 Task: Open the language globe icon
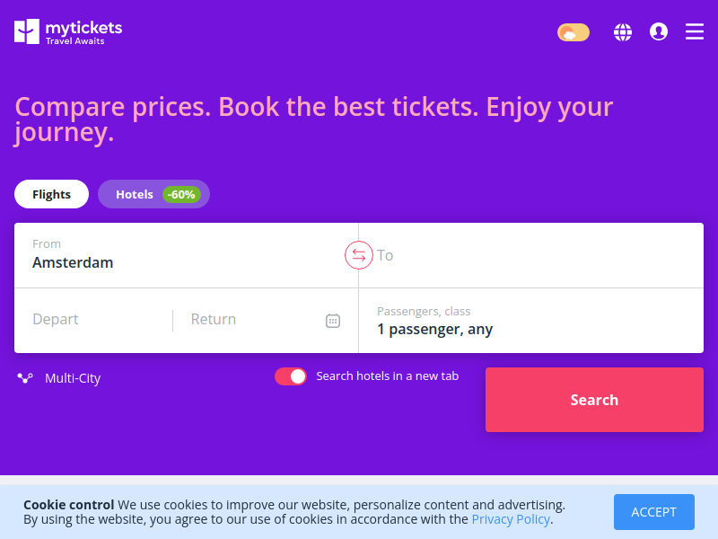pyautogui.click(x=622, y=32)
